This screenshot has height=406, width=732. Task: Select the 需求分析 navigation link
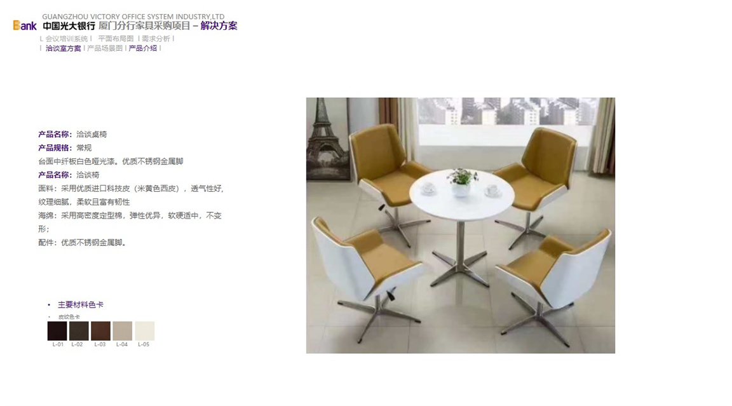click(x=156, y=39)
